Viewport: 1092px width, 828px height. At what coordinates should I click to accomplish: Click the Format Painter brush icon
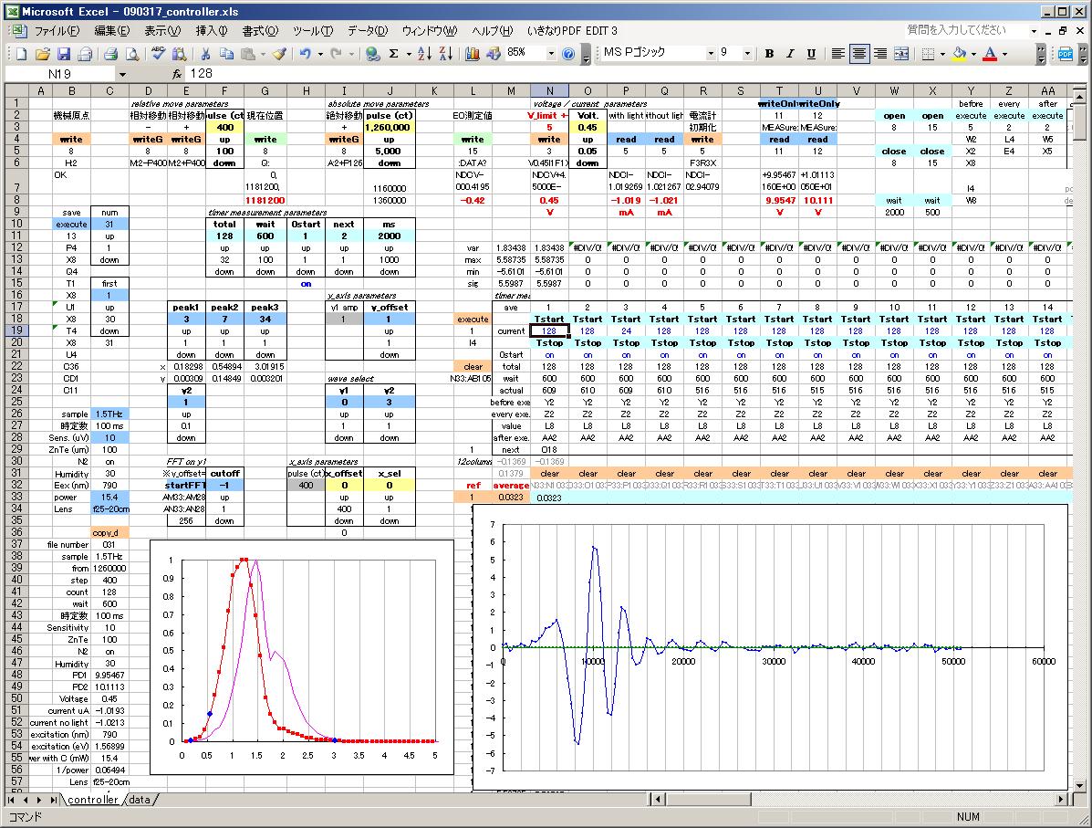pos(279,54)
